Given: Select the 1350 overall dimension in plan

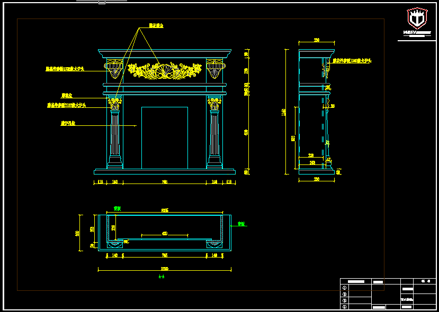Looking at the screenshot, I should (165, 269).
